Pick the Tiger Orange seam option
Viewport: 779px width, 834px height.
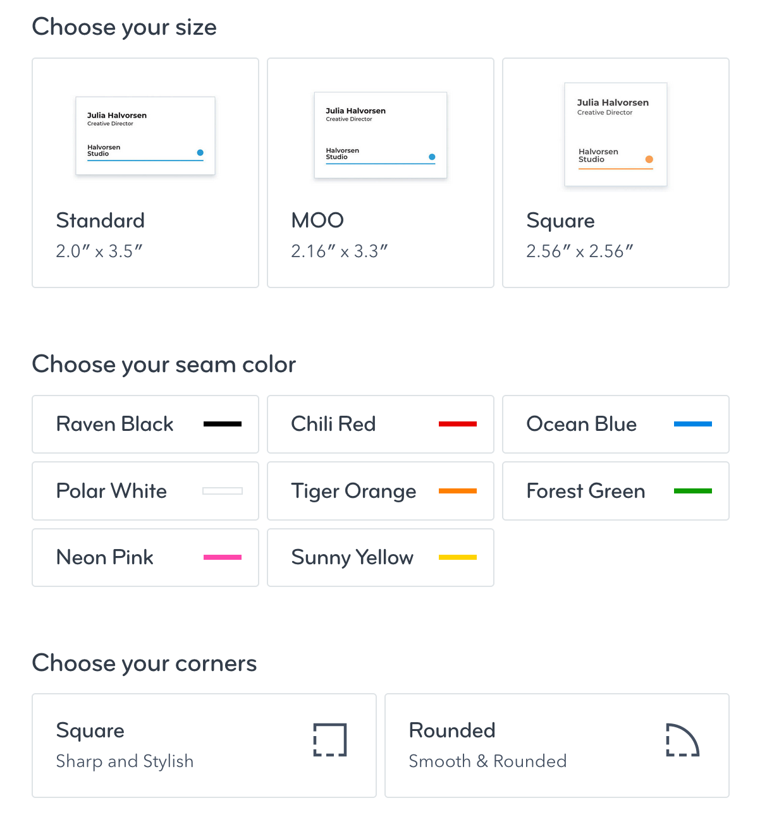(x=381, y=491)
